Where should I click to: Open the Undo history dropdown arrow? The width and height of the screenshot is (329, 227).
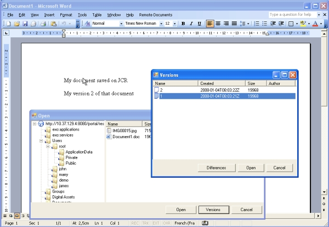(70, 24)
